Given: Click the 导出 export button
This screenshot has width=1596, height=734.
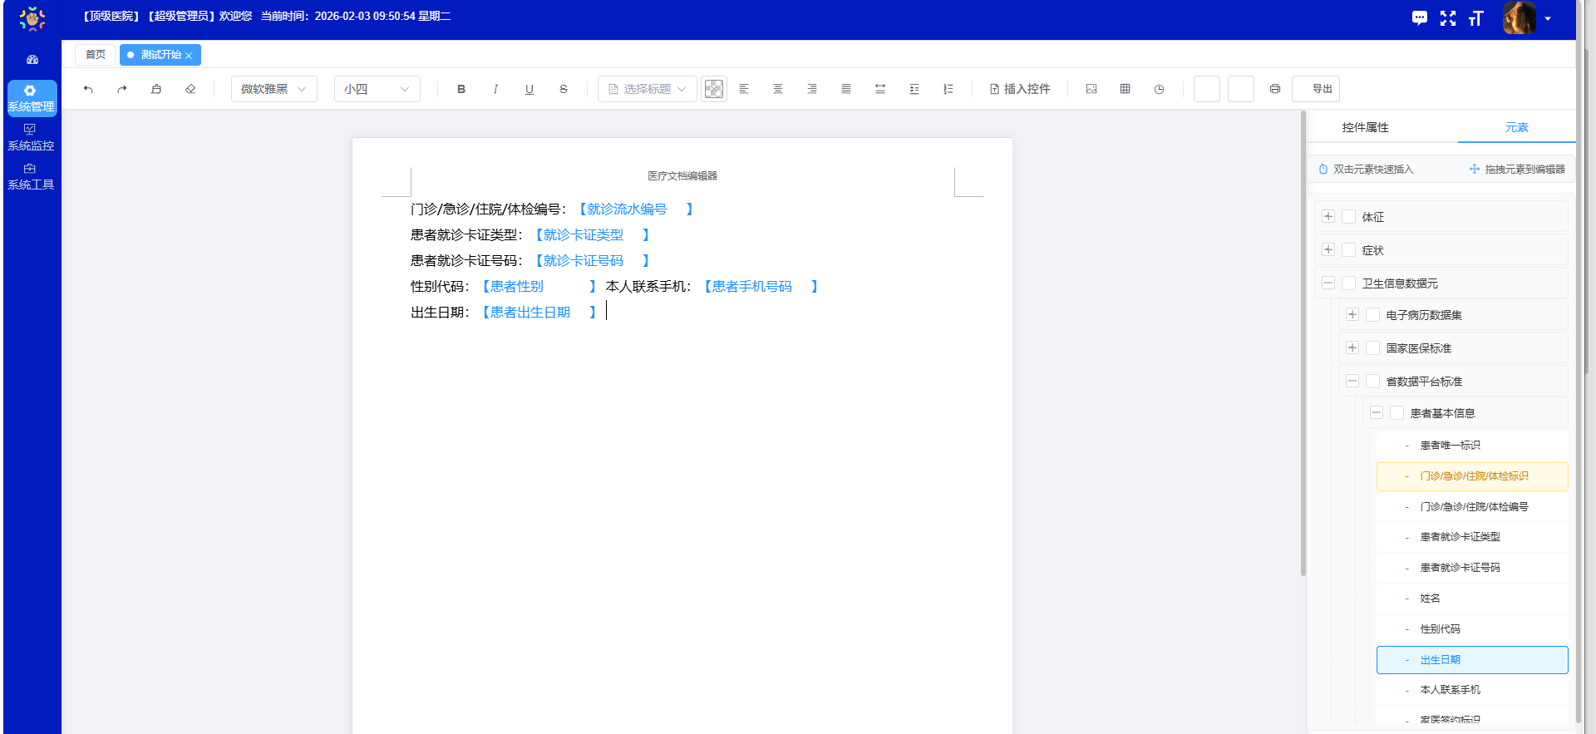Looking at the screenshot, I should [1316, 89].
